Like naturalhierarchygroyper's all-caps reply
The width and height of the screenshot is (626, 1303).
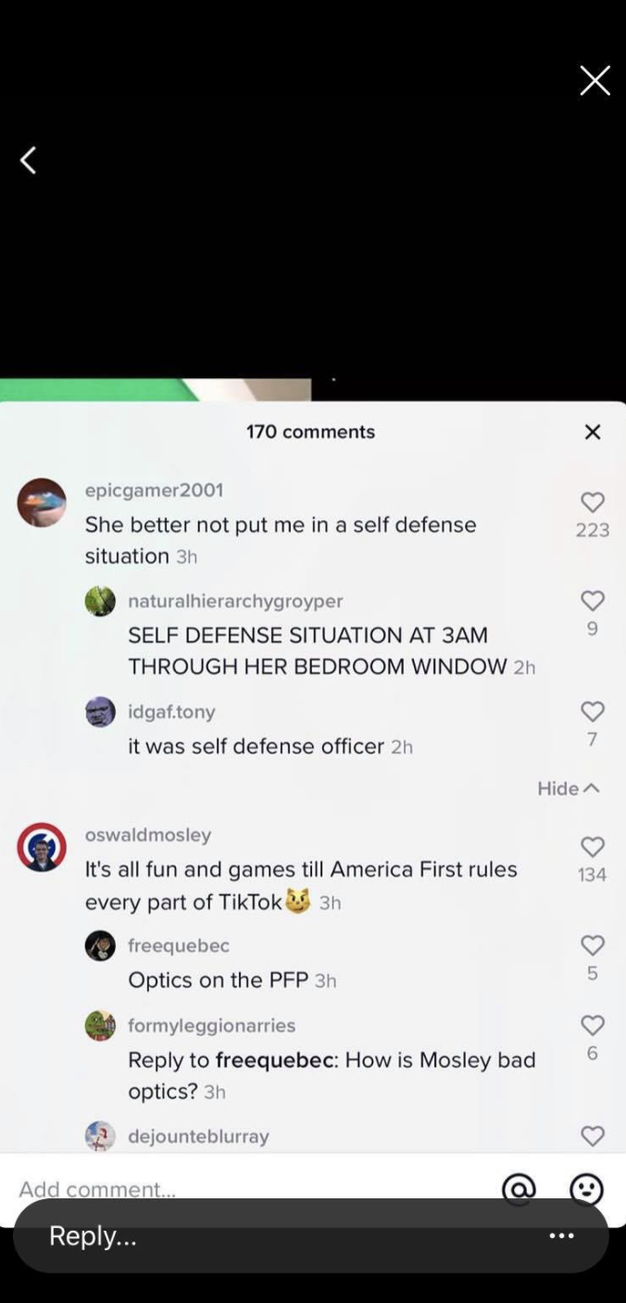593,601
